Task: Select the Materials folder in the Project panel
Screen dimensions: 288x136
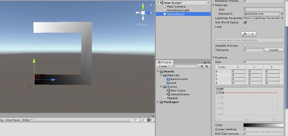Action: click(173, 75)
